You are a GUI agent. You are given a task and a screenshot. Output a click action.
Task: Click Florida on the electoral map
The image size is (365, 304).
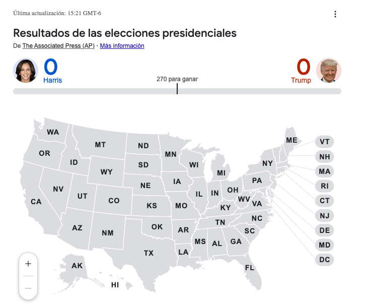250,268
